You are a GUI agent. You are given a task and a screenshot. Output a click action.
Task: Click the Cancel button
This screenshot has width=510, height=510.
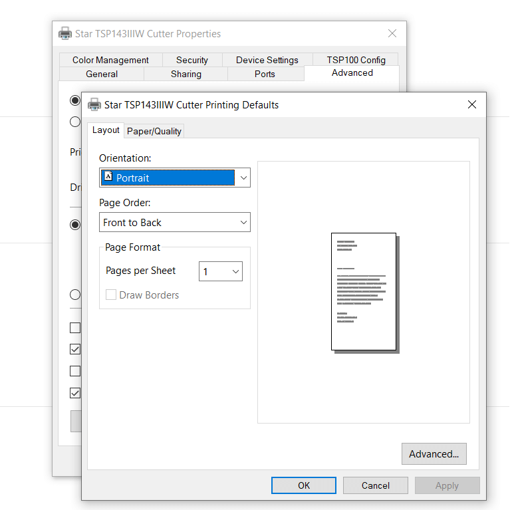coord(375,485)
